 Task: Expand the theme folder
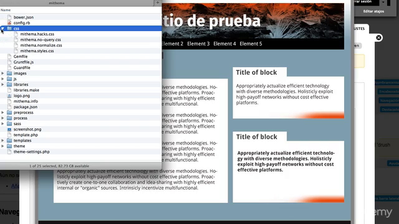2,146
